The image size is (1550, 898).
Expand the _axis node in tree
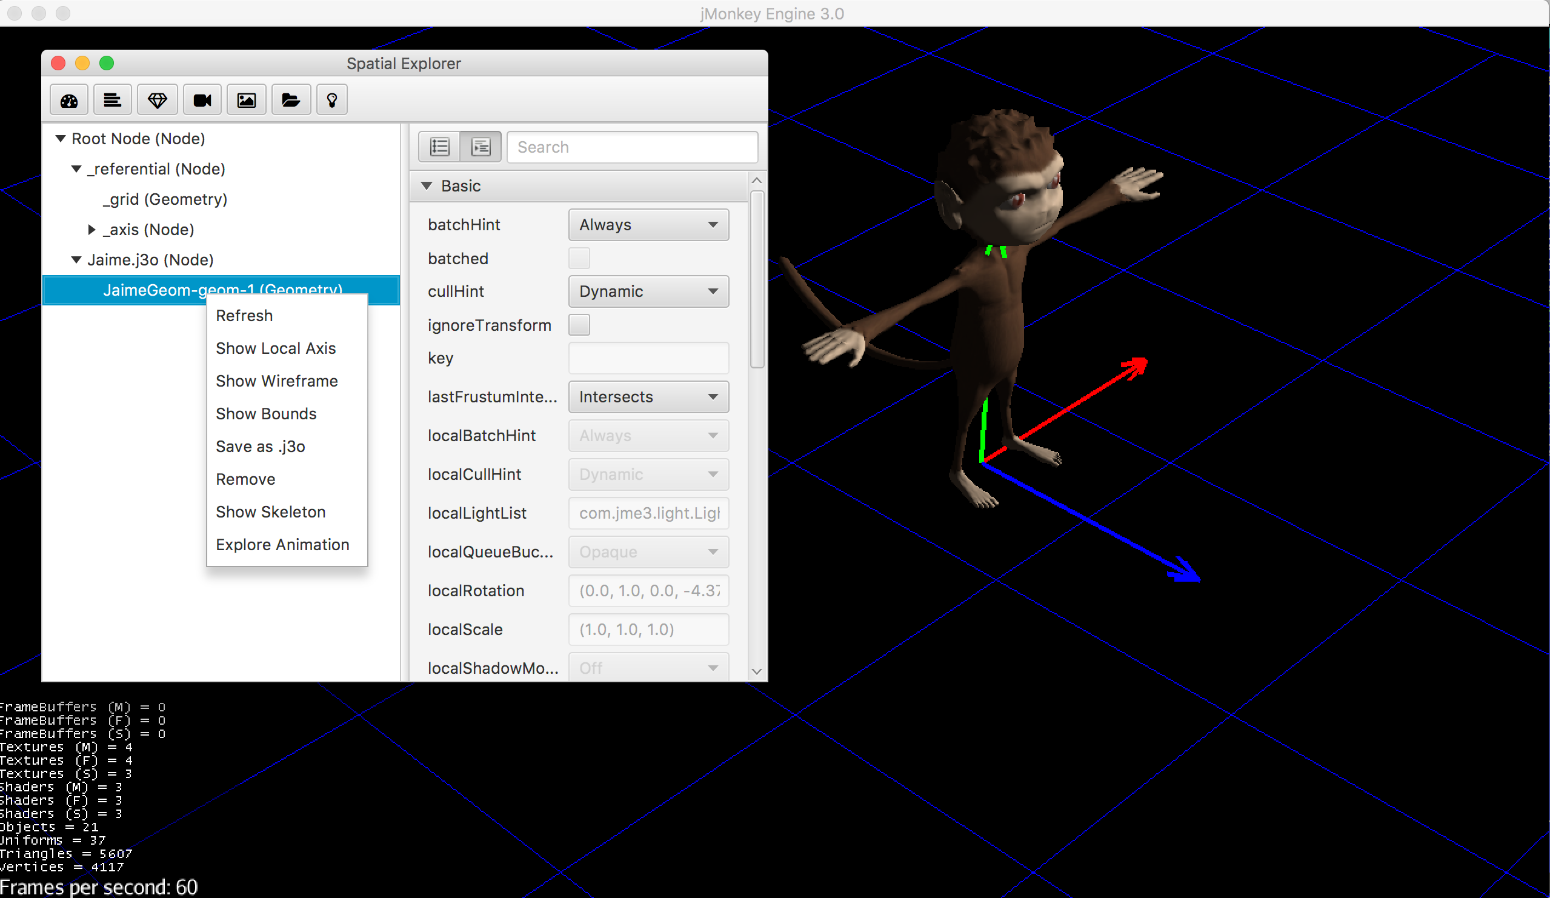(x=91, y=230)
